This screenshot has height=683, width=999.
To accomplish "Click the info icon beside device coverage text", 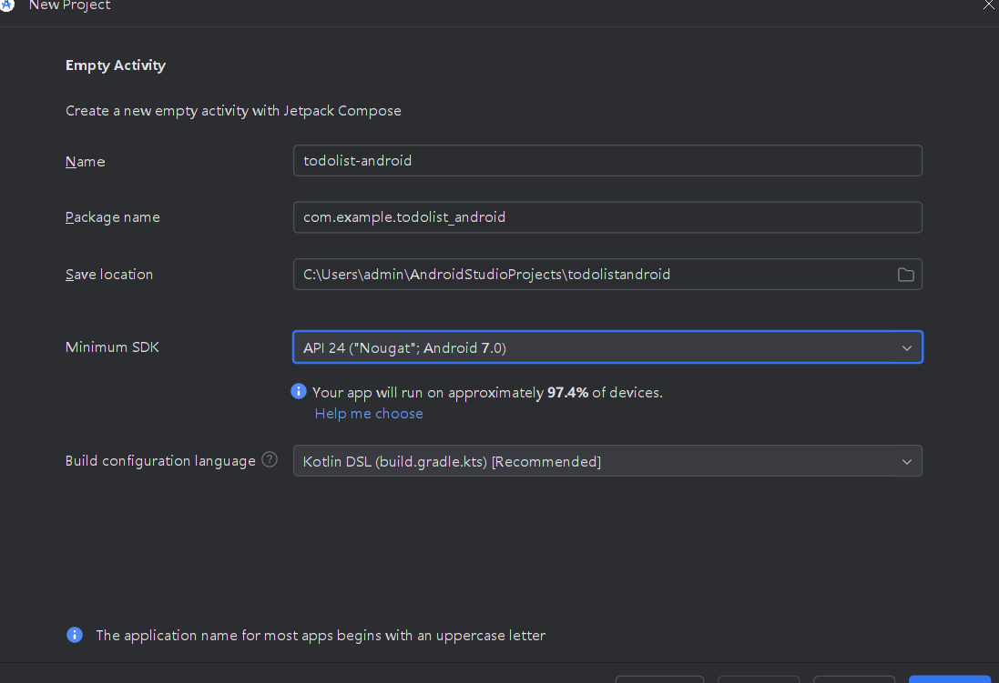I will (299, 391).
